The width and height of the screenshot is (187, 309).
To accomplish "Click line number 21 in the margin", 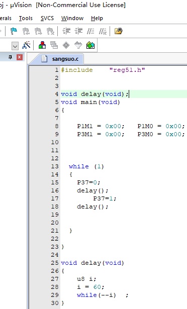I will [55, 231].
